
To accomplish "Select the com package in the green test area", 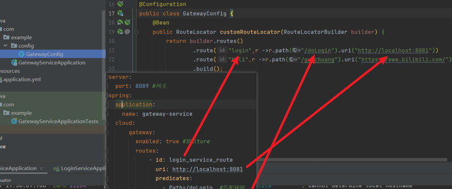I will point(9,105).
